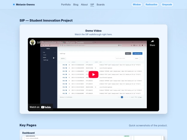Open the About page
Image resolution: width=187 pixels, height=140 pixels.
(x=84, y=4)
